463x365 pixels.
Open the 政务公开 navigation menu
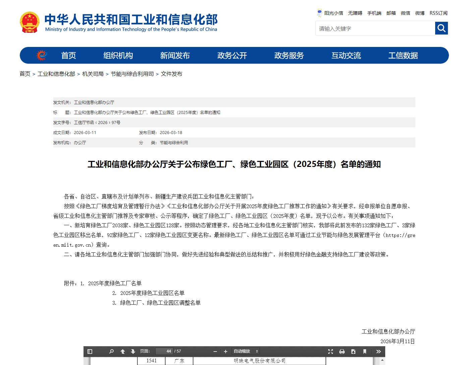pos(232,55)
